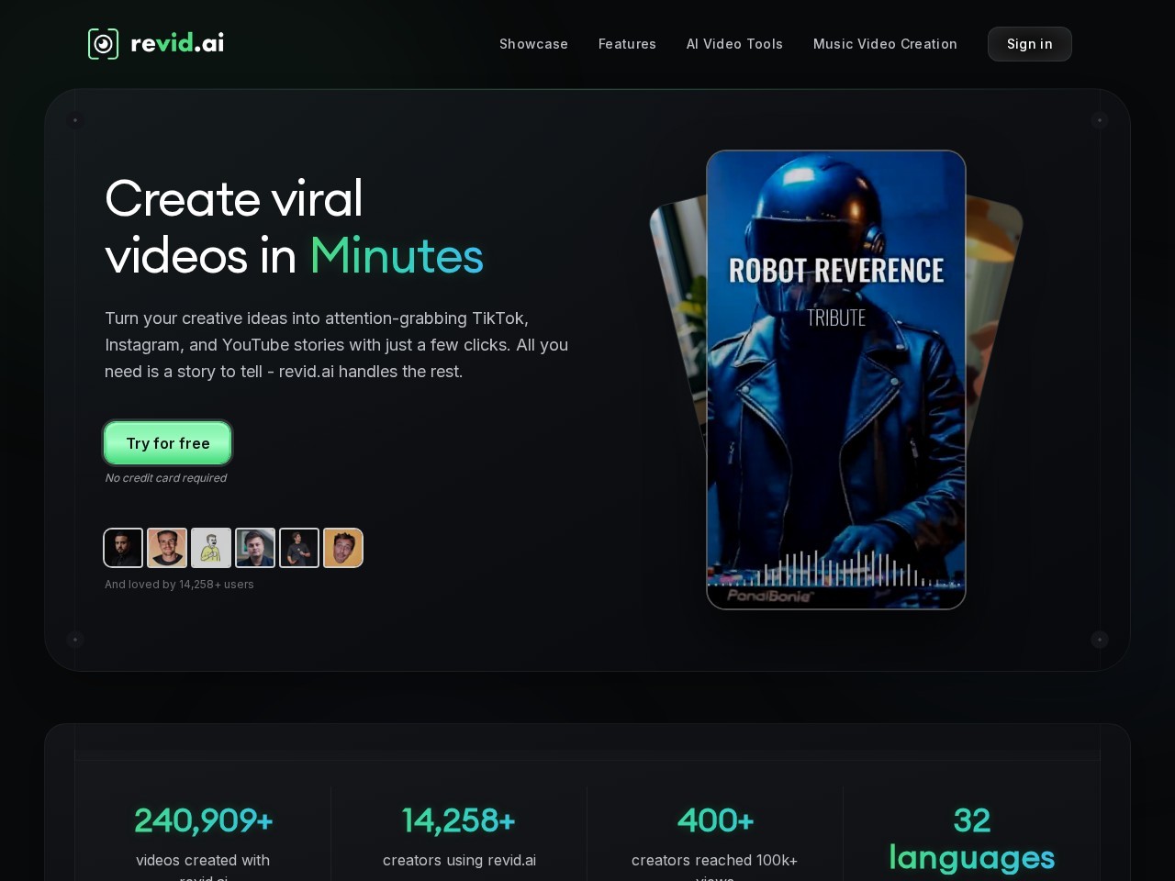
Task: Click the green Try for free button
Action: (x=168, y=443)
